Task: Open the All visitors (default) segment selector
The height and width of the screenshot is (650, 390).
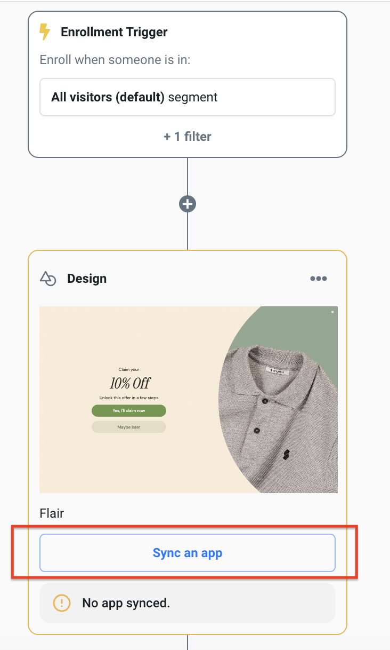Action: [187, 97]
